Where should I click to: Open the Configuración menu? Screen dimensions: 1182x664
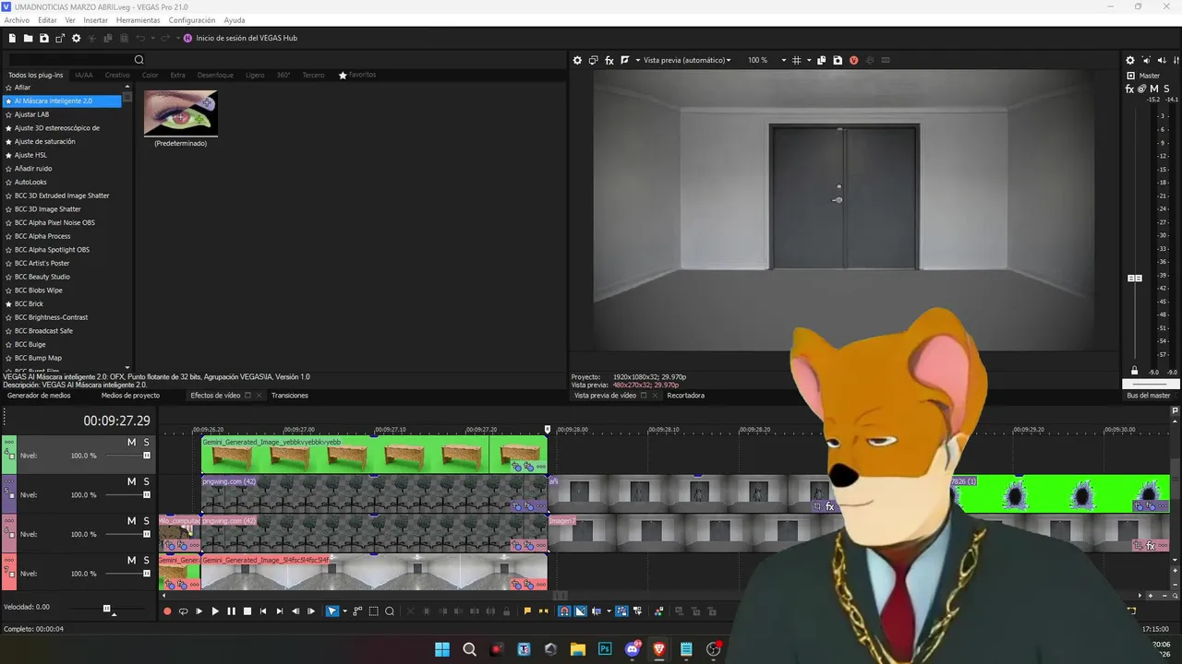192,20
